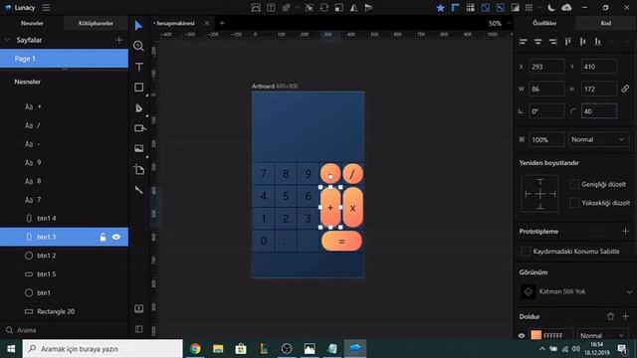Check Kaydırmadaki Konumu Sabitle checkbox

click(x=526, y=252)
